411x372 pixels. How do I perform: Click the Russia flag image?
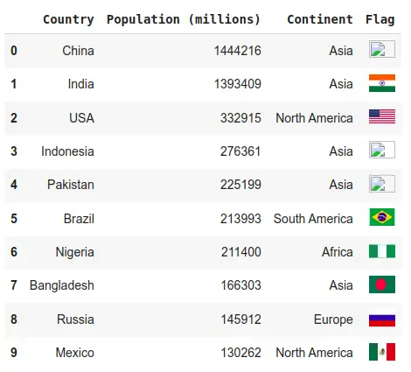pyautogui.click(x=382, y=318)
